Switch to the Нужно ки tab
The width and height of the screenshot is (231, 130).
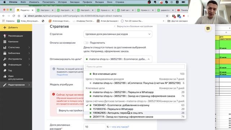[x=105, y=10]
